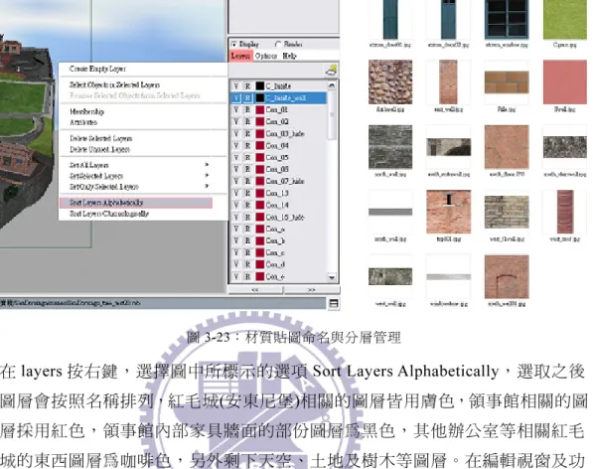Select the Con_15_hide layer name
This screenshot has height=469, width=593.
coord(285,217)
